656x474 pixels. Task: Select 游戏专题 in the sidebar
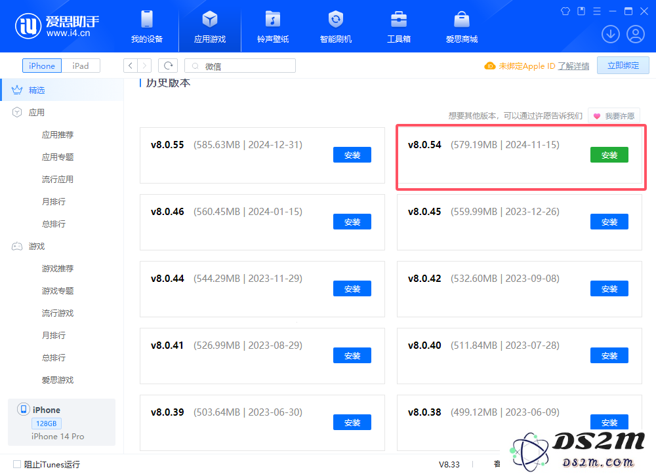58,290
